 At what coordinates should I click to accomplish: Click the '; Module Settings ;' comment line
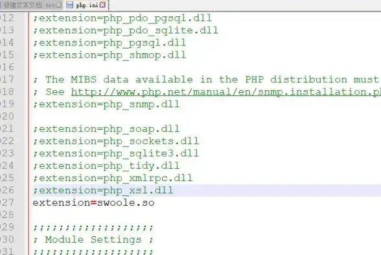click(x=93, y=239)
